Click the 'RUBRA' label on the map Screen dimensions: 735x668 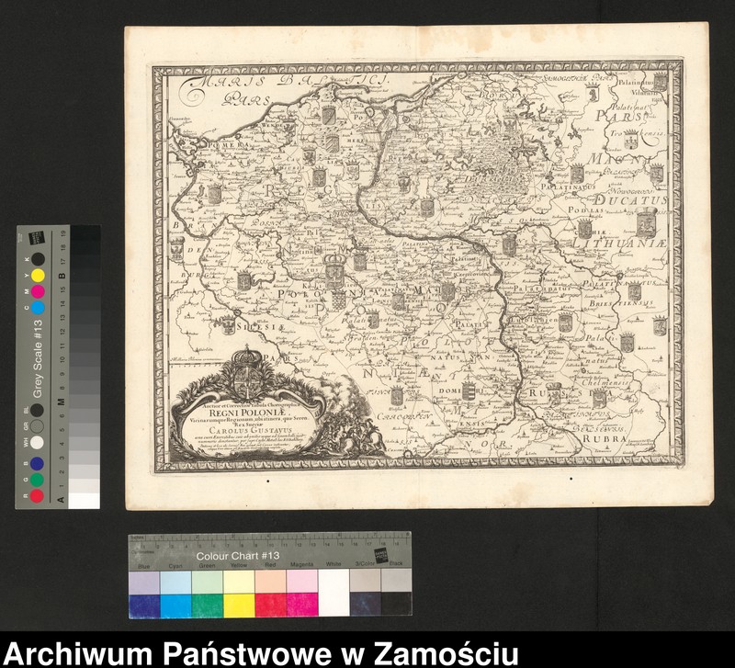click(605, 439)
